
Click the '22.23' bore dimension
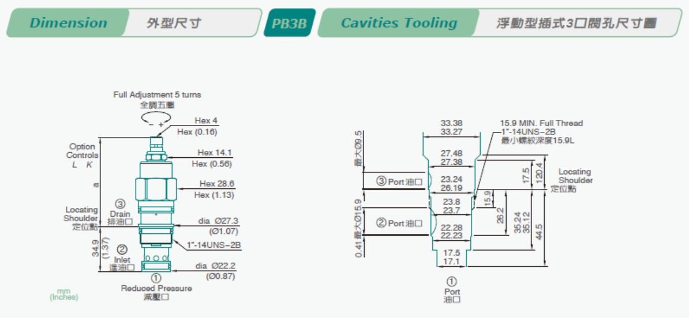[451, 236]
